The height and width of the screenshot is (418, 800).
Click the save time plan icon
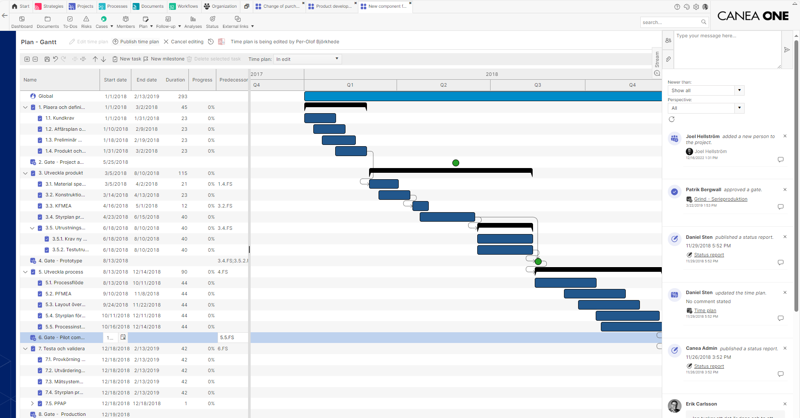point(47,59)
